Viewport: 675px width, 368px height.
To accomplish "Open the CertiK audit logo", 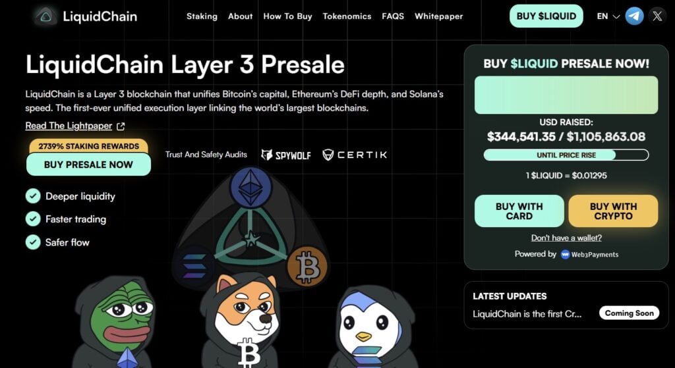I will [355, 155].
